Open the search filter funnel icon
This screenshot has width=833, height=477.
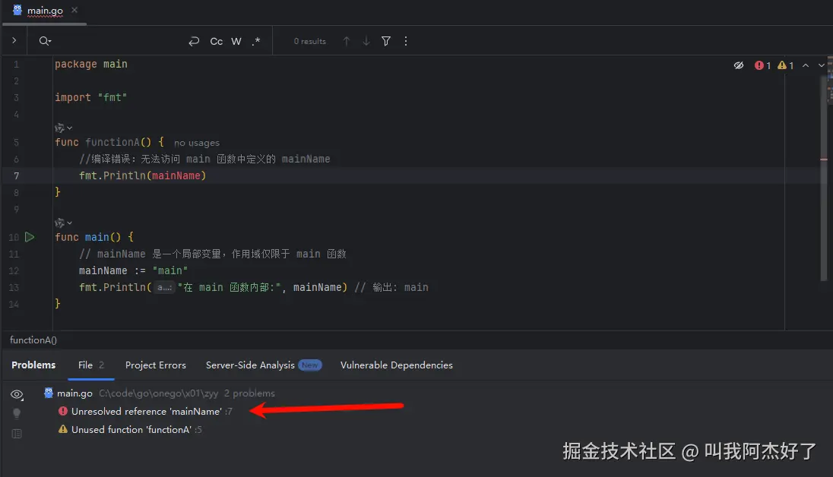[x=386, y=41]
